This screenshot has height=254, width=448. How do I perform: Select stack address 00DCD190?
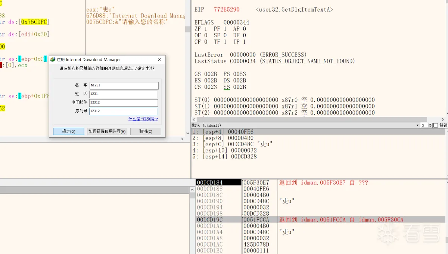[210, 201]
